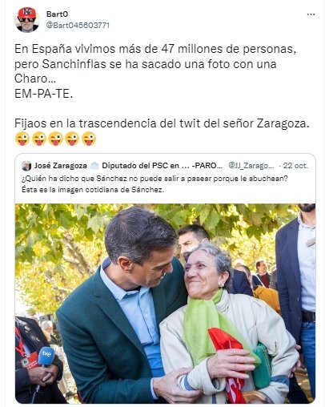Open the José Zaragoza name in quoted tweet
The image size is (325, 407).
61,166
